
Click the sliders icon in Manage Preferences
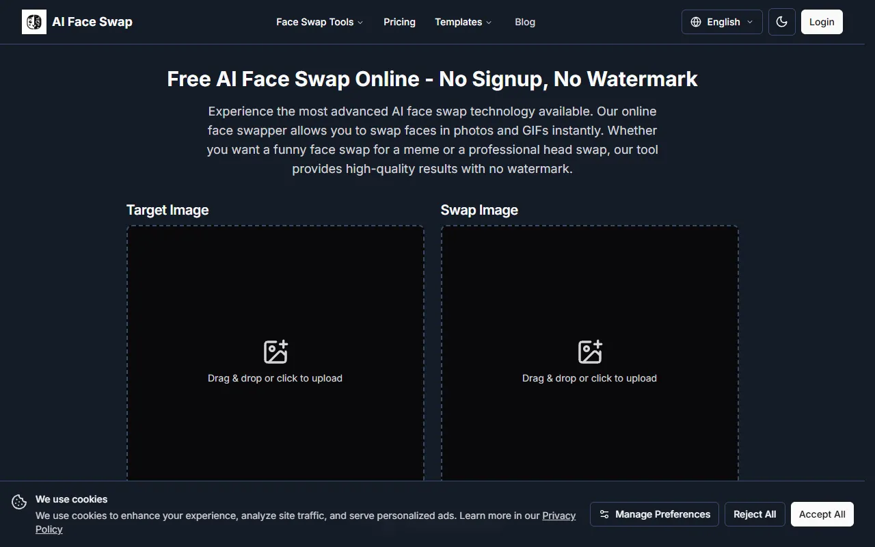(604, 514)
